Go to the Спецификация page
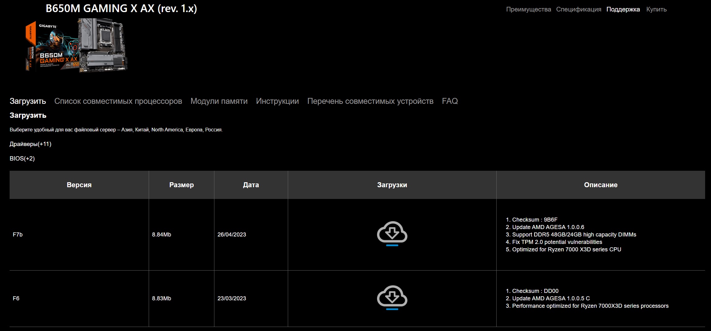The height and width of the screenshot is (331, 711). tap(579, 9)
